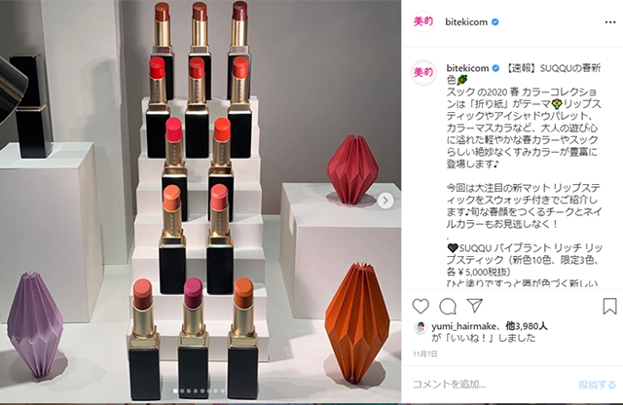Go to the next photo using the arrow
Screen dimensions: 623x405
tap(385, 201)
